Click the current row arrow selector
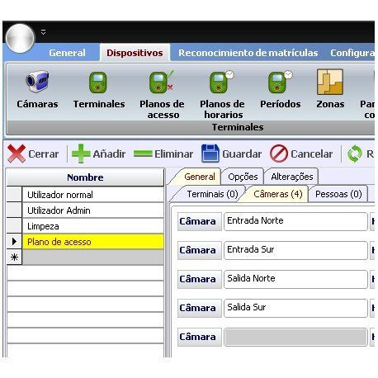Screen dimensions: 378x378 click(14, 242)
